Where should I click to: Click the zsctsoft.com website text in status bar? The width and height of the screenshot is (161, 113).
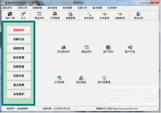[125, 109]
